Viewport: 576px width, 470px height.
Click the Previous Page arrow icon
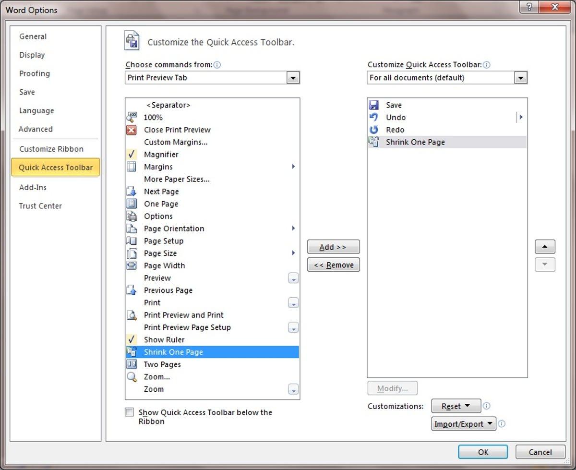[x=132, y=290]
